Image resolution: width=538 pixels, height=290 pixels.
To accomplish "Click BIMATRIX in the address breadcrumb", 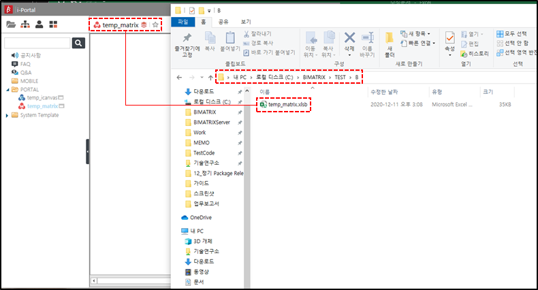I will click(x=314, y=77).
